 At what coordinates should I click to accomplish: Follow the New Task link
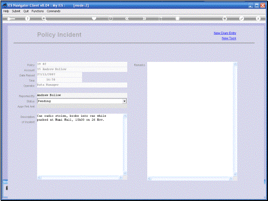coord(229,38)
